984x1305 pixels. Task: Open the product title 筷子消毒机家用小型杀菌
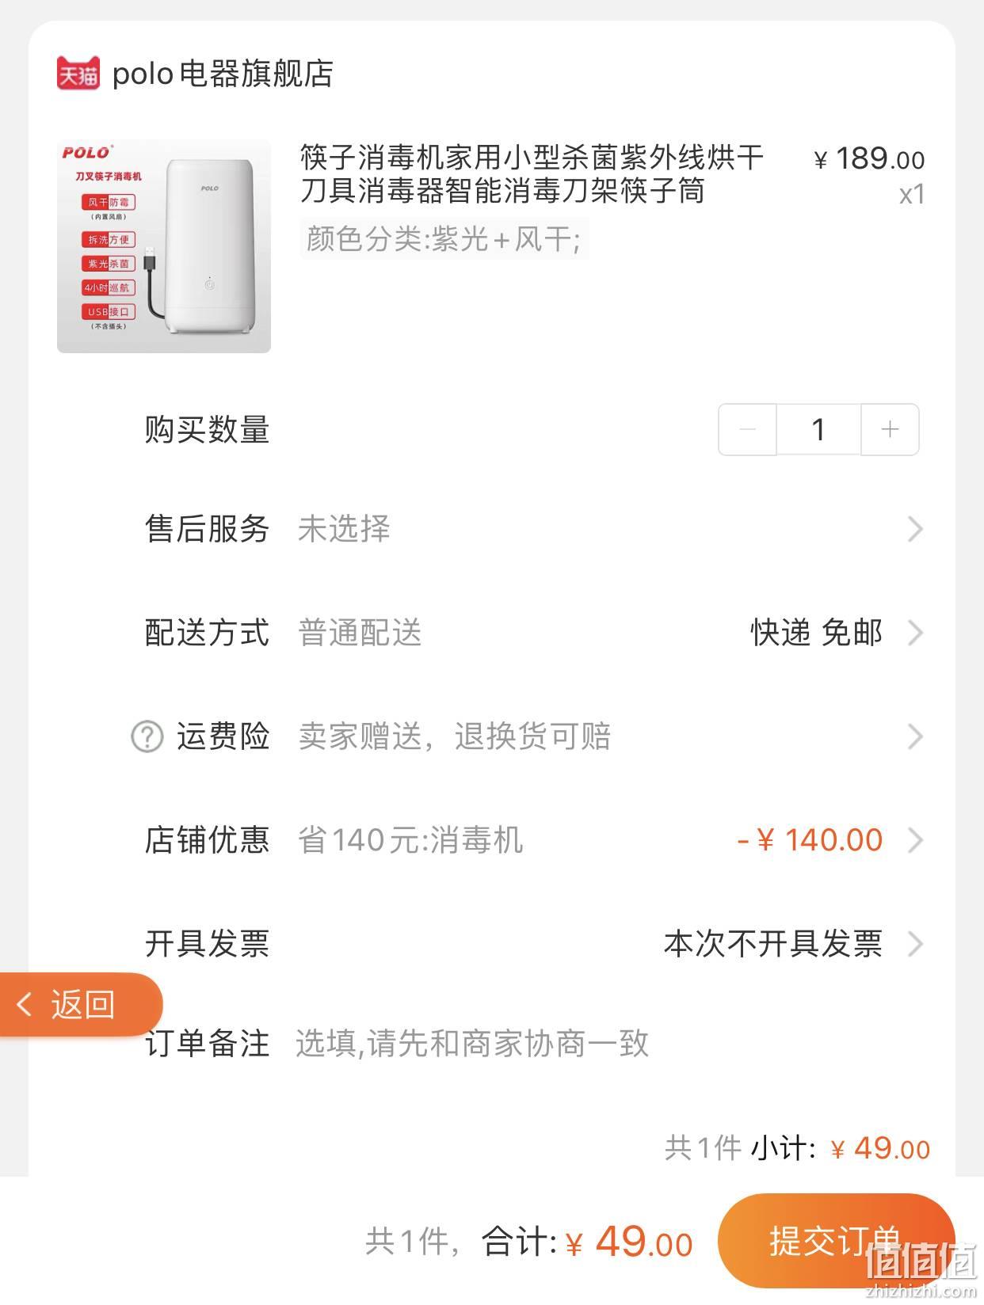[x=532, y=174]
